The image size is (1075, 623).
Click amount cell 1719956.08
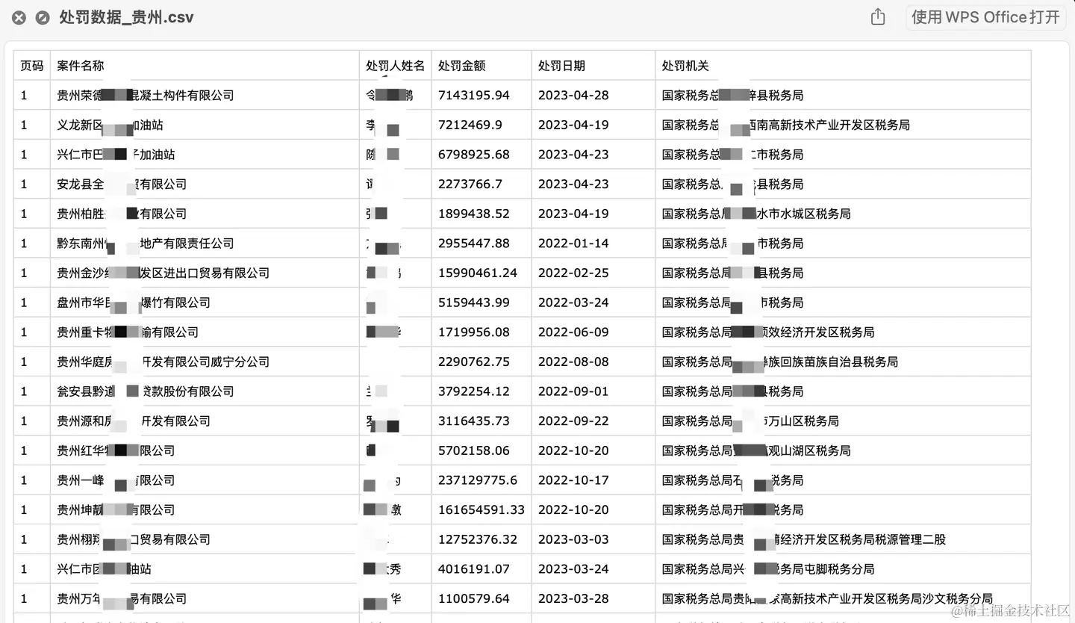tap(482, 332)
